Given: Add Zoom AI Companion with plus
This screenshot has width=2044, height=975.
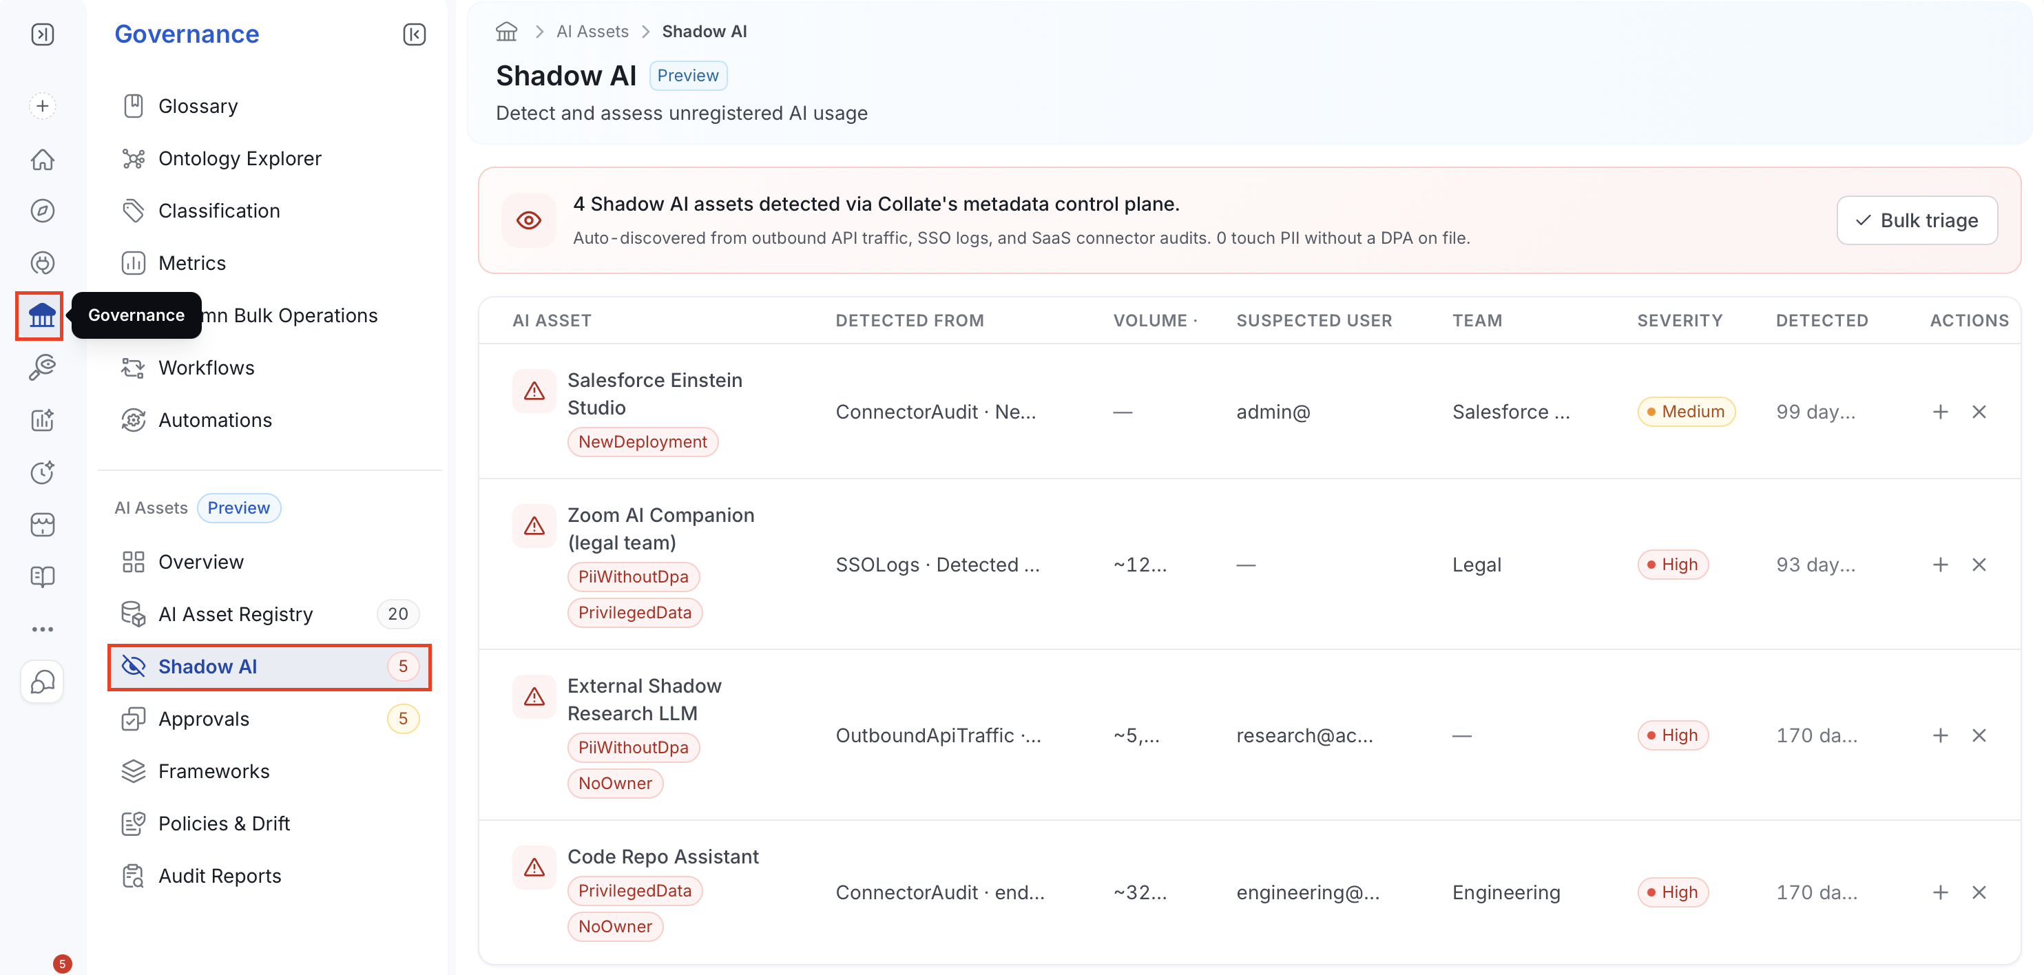Looking at the screenshot, I should (1940, 565).
